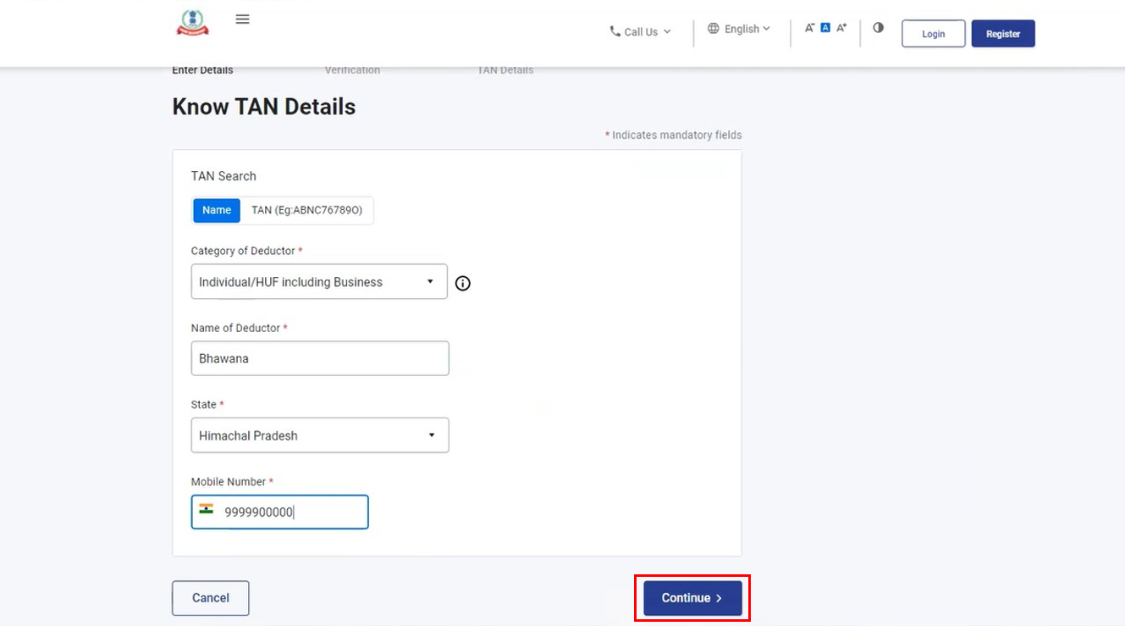Toggle dark mode with the contrast icon

[x=878, y=27]
